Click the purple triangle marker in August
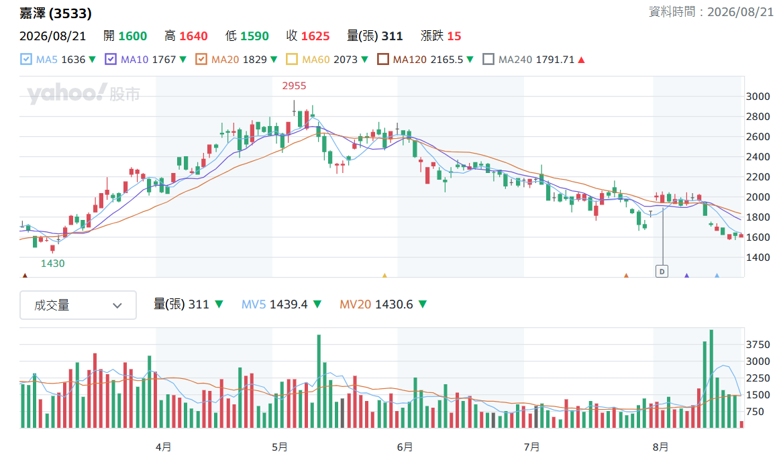This screenshot has height=460, width=779. click(x=686, y=275)
